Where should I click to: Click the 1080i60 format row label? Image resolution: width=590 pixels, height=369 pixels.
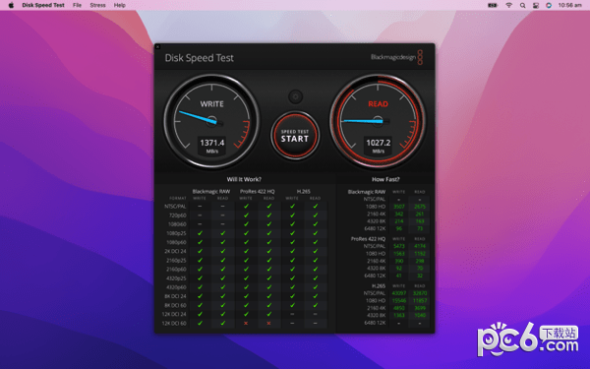pyautogui.click(x=177, y=224)
